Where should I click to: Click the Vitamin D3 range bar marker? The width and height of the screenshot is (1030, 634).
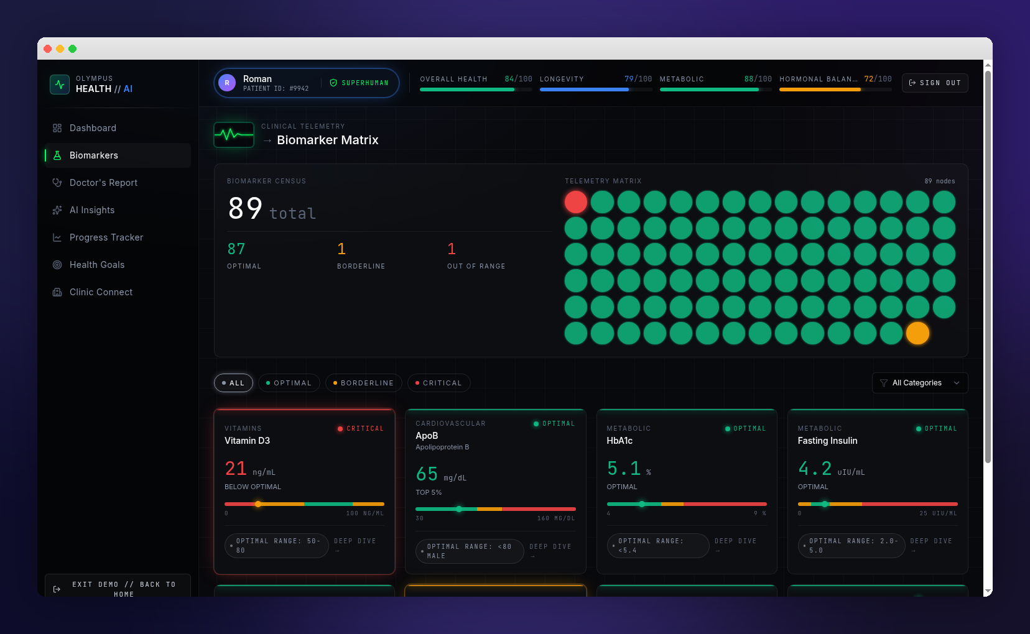tap(258, 504)
